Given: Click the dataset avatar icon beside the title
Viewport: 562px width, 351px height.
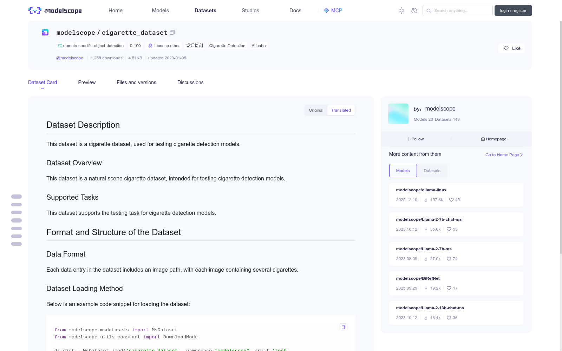Looking at the screenshot, I should click(45, 32).
